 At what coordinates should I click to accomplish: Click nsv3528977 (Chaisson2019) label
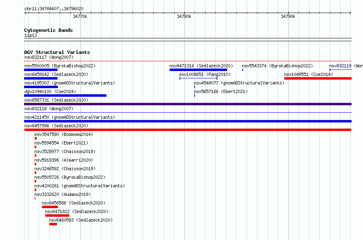(65, 151)
